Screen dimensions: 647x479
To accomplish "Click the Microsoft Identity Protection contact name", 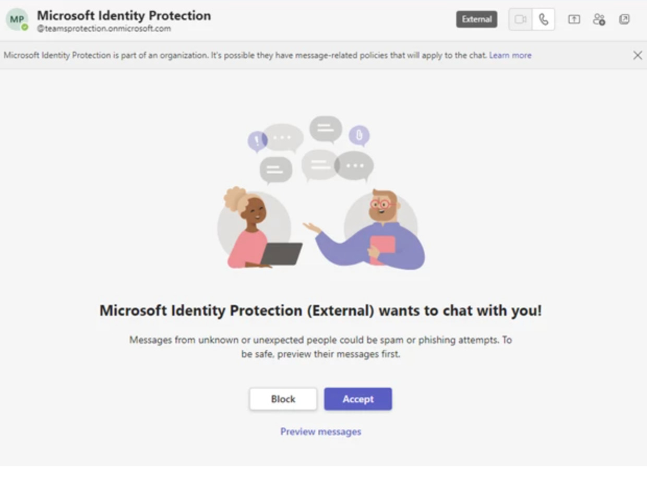I will pyautogui.click(x=124, y=16).
